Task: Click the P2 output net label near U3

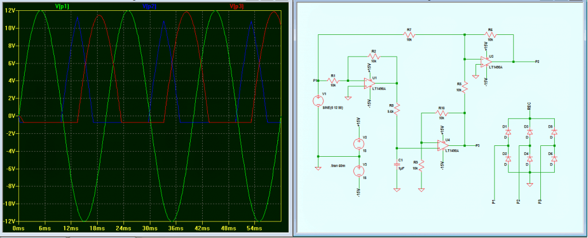Action: point(536,61)
